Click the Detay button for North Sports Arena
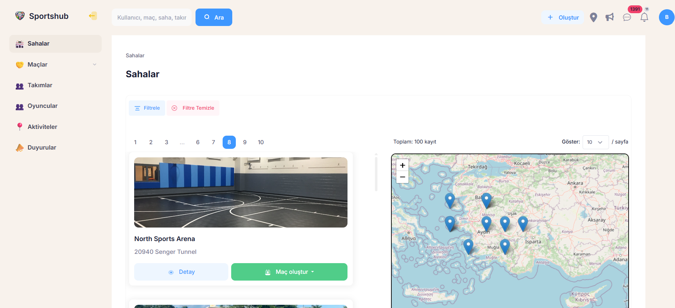Image resolution: width=675 pixels, height=308 pixels. click(181, 272)
